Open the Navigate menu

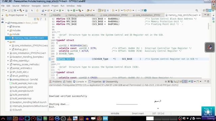click(36, 6)
